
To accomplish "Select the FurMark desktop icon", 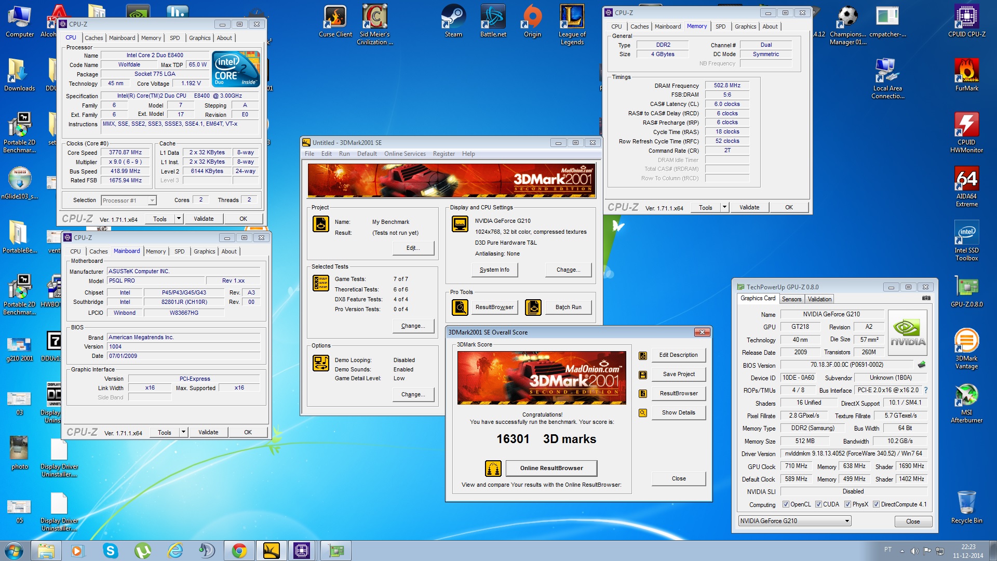I will click(966, 75).
